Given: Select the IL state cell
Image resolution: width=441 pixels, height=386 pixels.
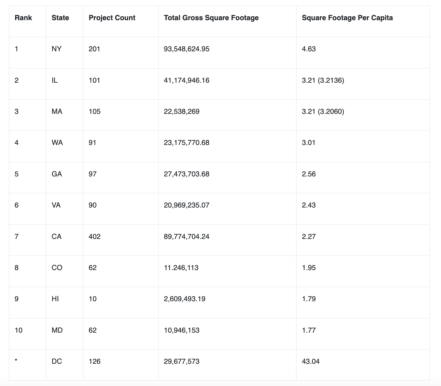Looking at the screenshot, I should (55, 80).
